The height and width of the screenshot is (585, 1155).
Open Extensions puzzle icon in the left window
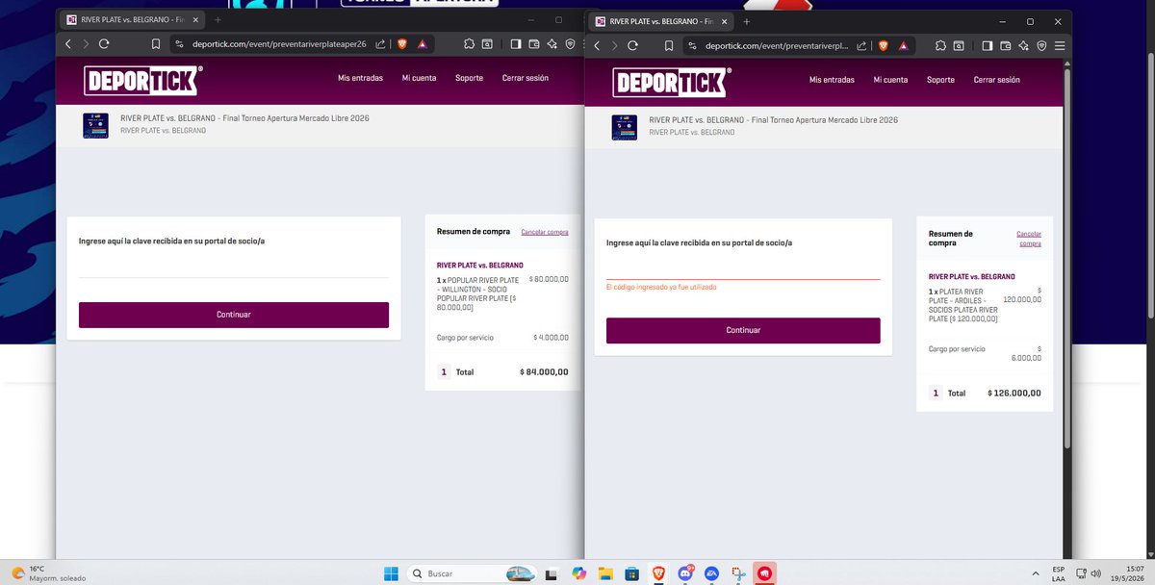pyautogui.click(x=469, y=43)
